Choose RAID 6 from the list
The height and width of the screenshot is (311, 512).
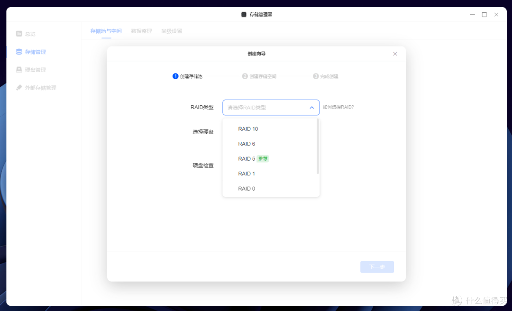(x=271, y=144)
